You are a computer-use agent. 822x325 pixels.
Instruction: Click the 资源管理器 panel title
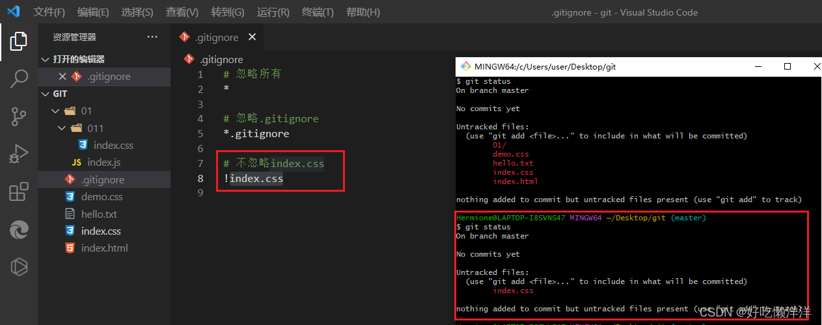[75, 37]
